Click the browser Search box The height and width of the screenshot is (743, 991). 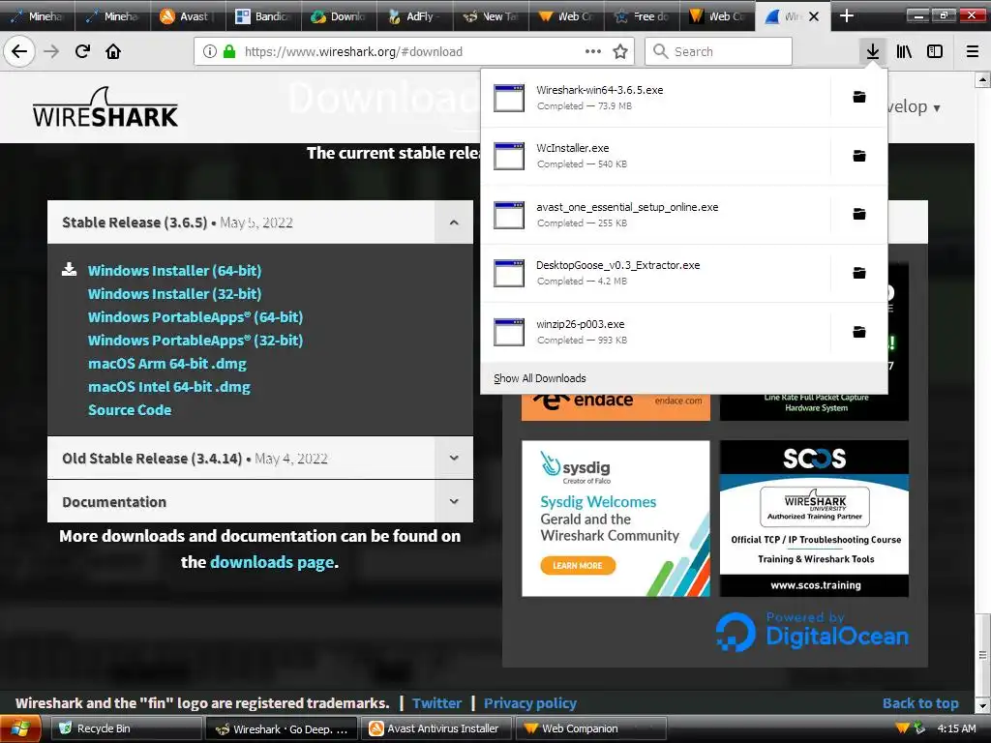pos(719,51)
